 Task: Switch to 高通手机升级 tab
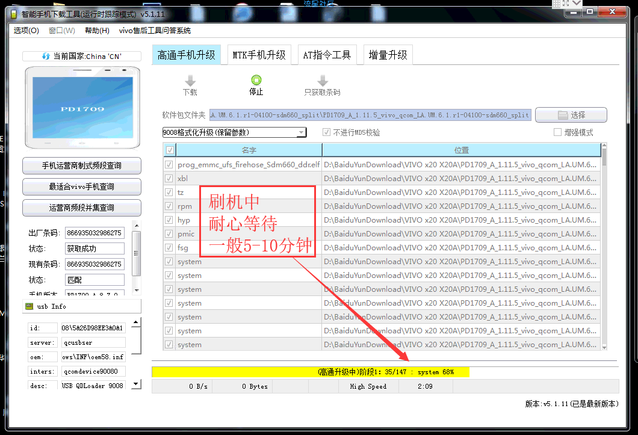pos(187,55)
